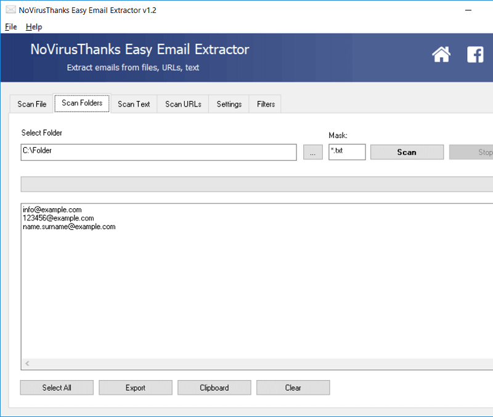Browse for folder with the ... button

(313, 152)
